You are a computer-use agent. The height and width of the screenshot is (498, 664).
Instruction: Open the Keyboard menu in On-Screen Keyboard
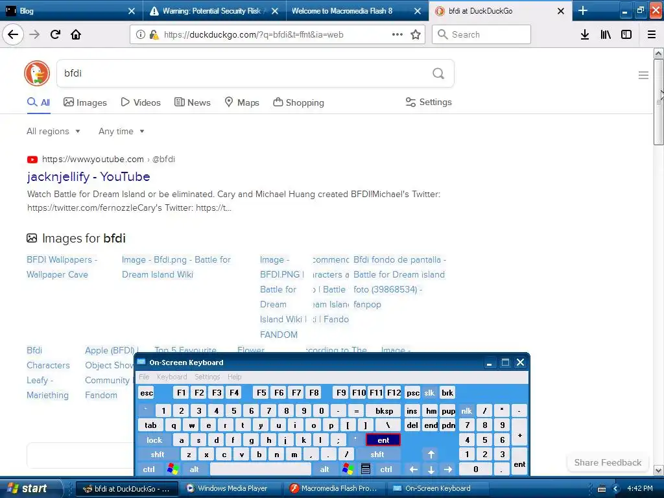172,377
